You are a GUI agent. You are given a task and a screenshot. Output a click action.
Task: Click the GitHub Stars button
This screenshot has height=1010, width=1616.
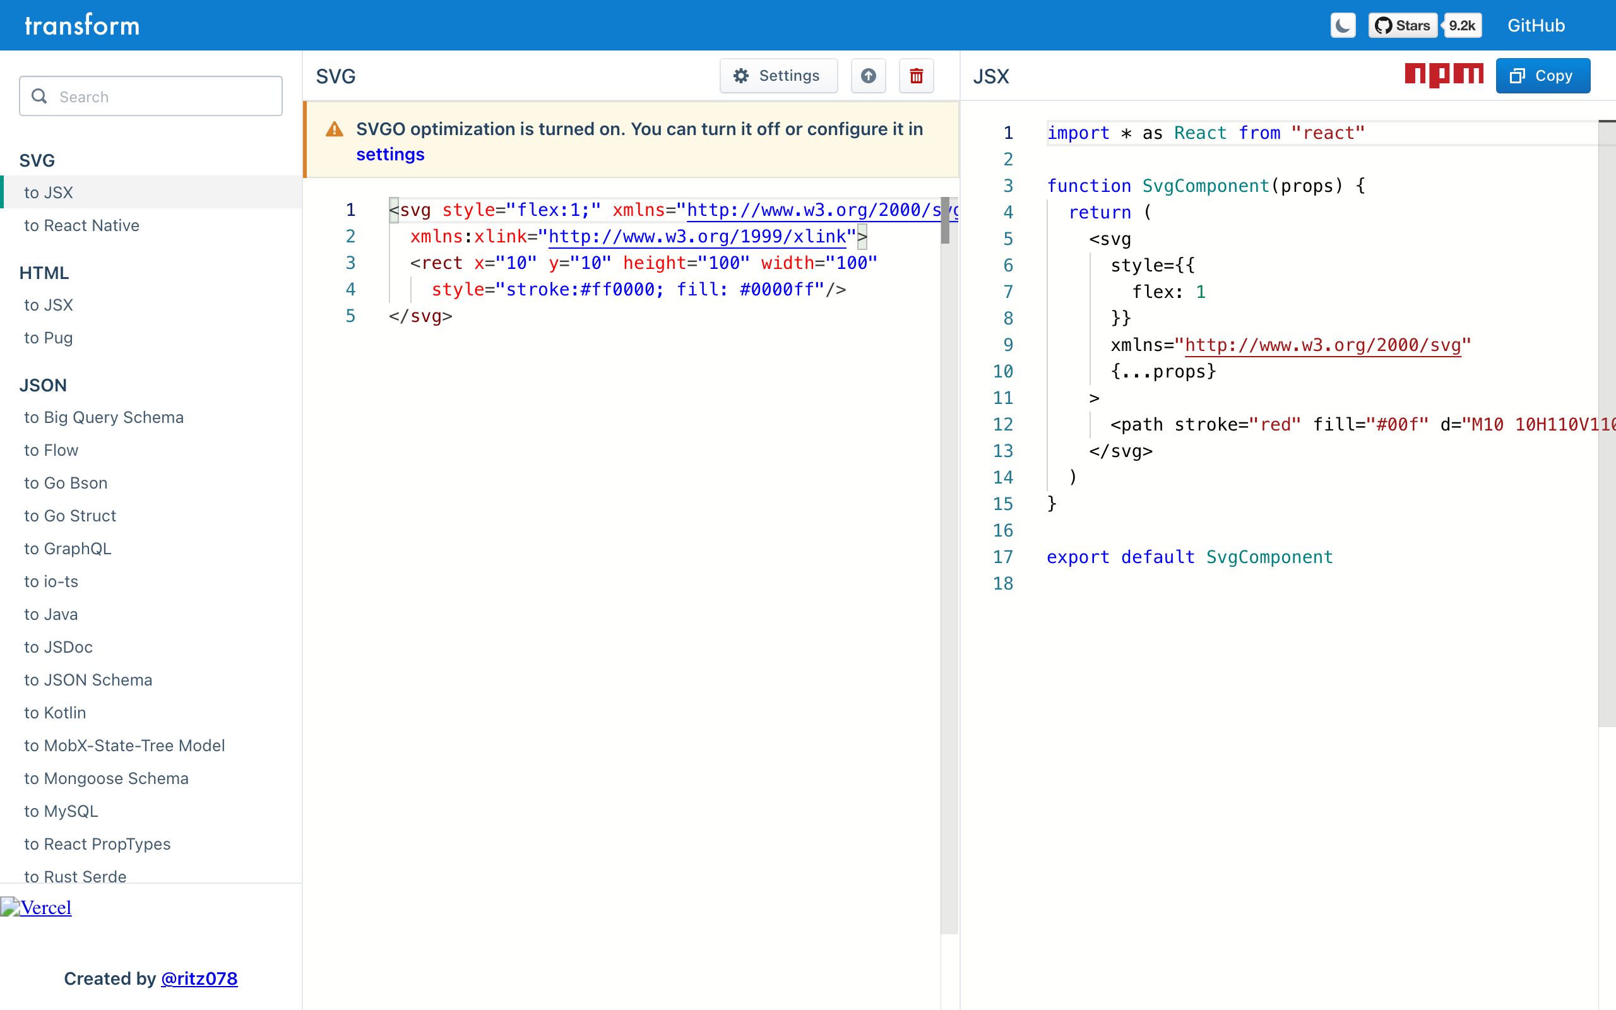click(1402, 25)
